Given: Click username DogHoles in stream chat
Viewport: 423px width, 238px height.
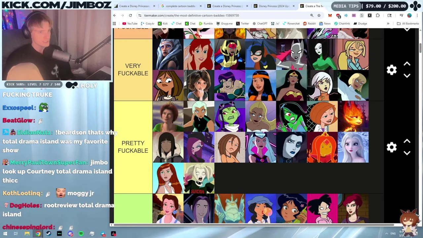Looking at the screenshot, I should 26,205.
